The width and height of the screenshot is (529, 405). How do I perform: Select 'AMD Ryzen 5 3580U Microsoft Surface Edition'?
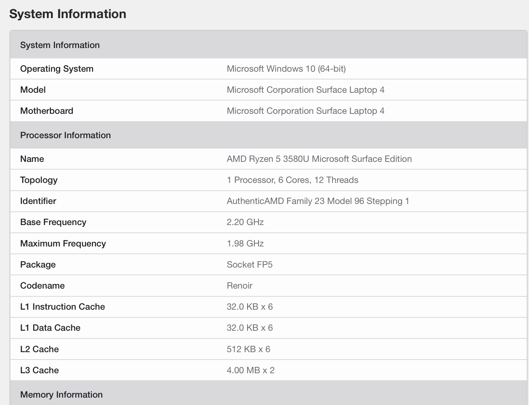click(x=319, y=159)
